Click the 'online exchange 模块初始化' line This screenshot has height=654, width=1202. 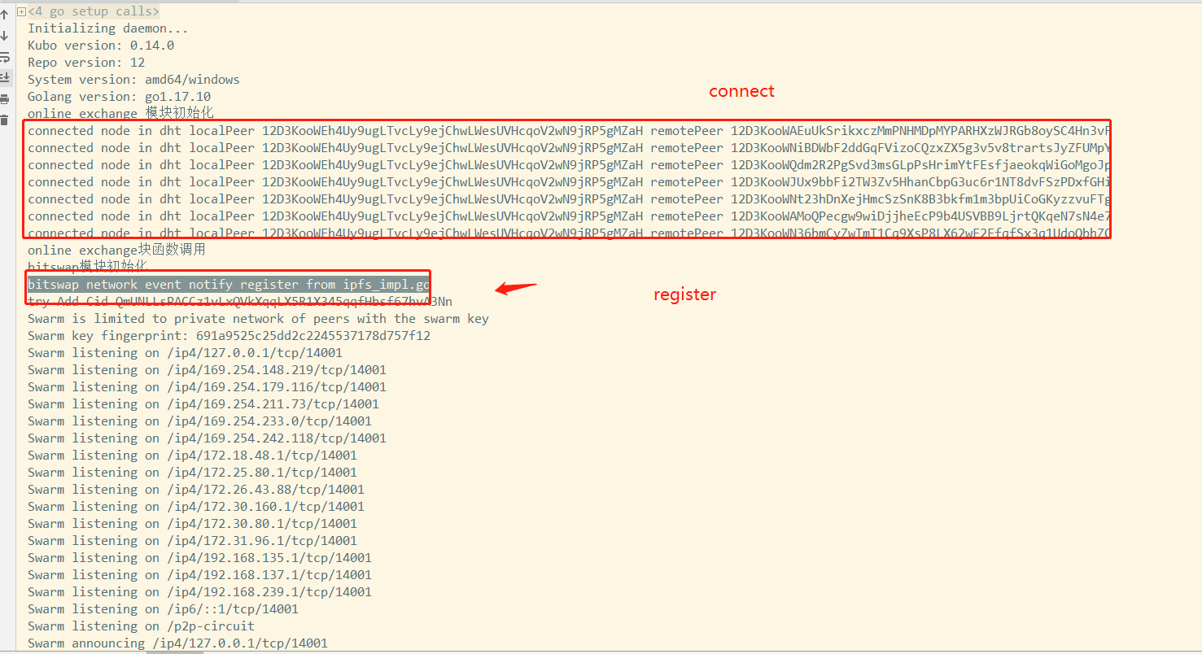click(x=120, y=113)
